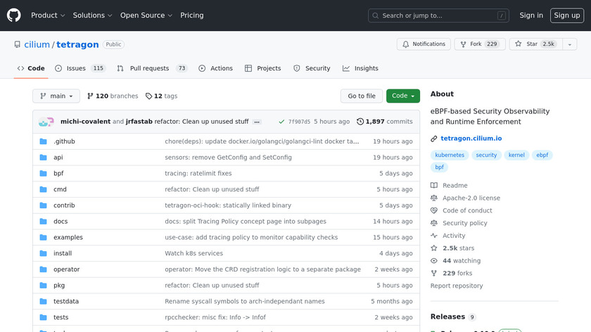The image size is (591, 332).
Task: Click the michi-covalent avatar image
Action: (x=46, y=122)
